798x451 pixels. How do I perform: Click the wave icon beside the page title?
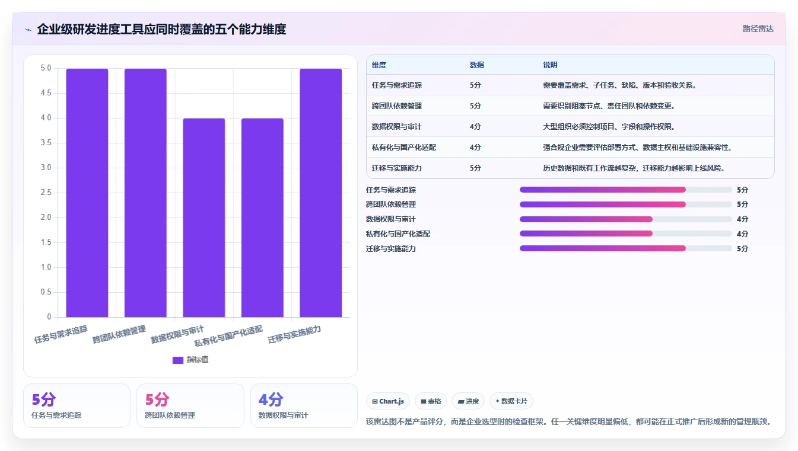coord(28,30)
